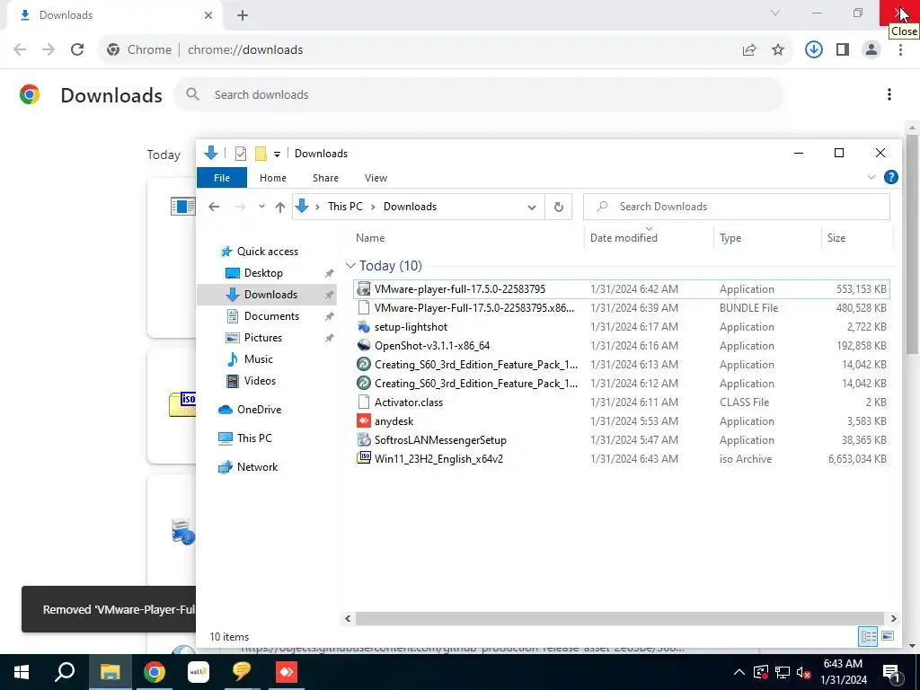The width and height of the screenshot is (920, 690).
Task: Click the Search downloads field in Chrome
Action: pyautogui.click(x=478, y=94)
